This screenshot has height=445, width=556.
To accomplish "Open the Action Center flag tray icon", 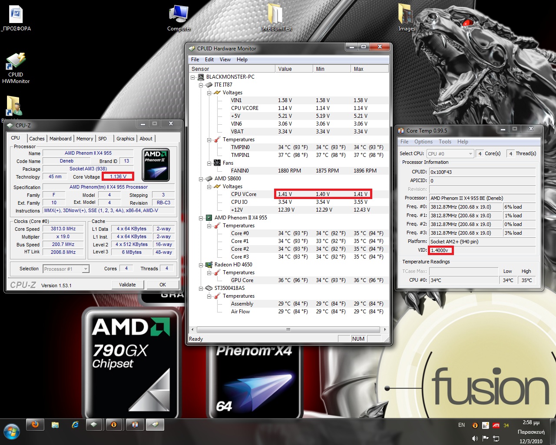I will [485, 438].
